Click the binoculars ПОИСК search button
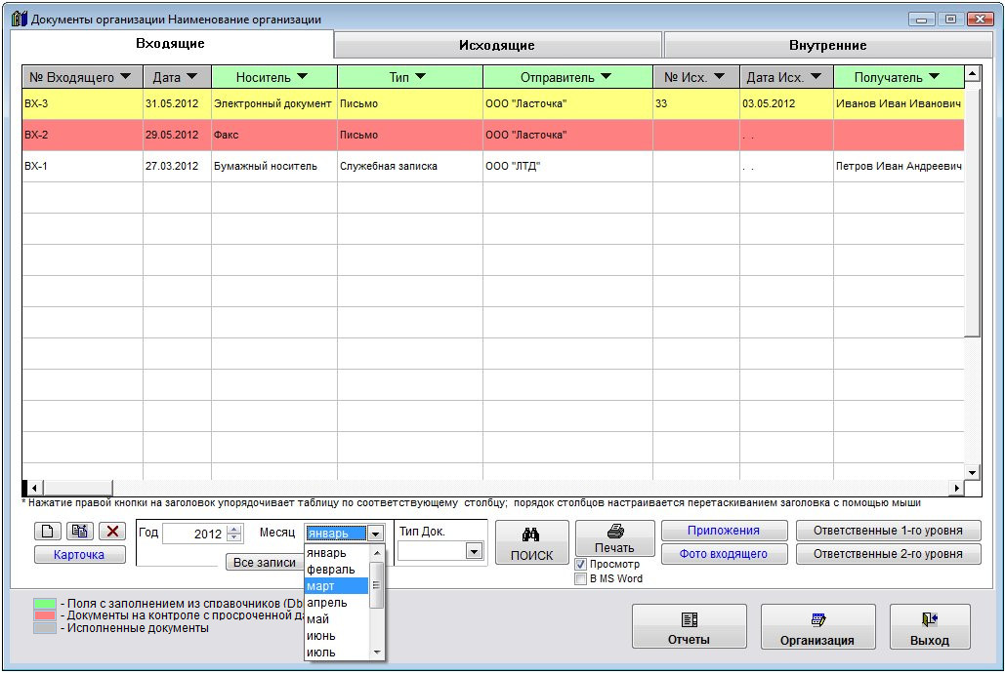Image resolution: width=1005 pixels, height=673 pixels. [x=531, y=543]
